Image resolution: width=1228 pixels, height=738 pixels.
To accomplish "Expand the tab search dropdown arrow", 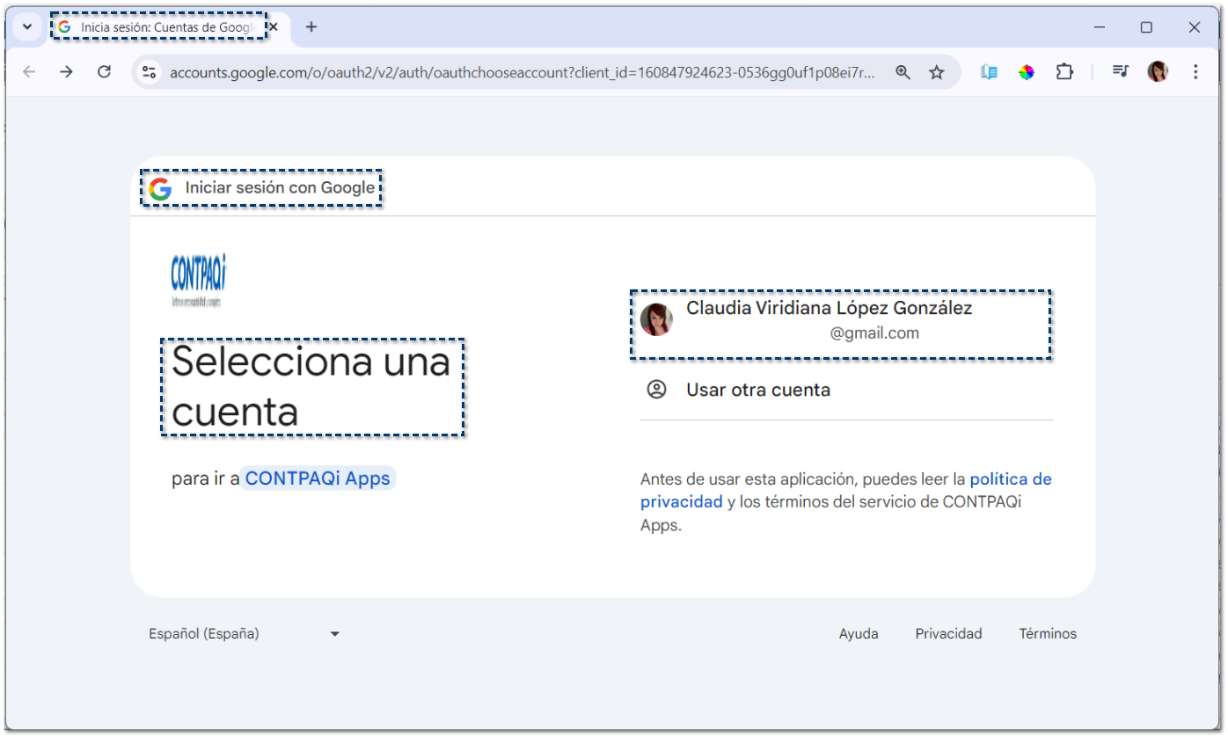I will [x=27, y=27].
